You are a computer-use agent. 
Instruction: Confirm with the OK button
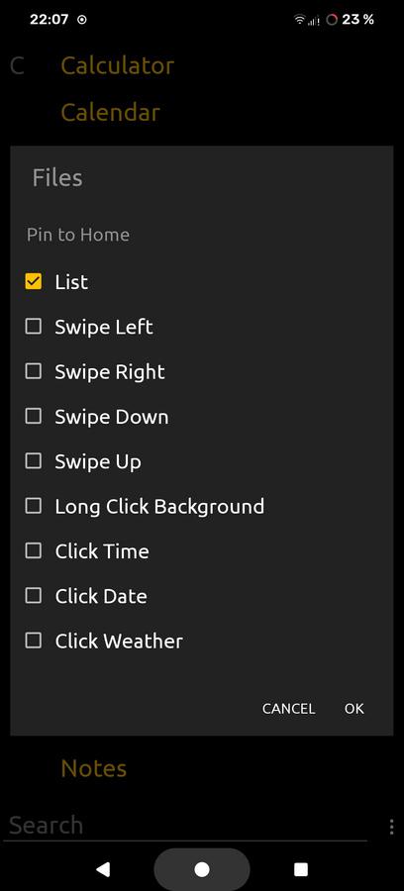tap(354, 709)
